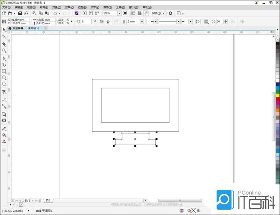Click the Options gear button
This screenshot has width=280, height=215.
(170, 13)
